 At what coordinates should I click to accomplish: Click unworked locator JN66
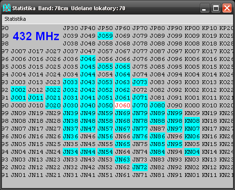[123, 136]
